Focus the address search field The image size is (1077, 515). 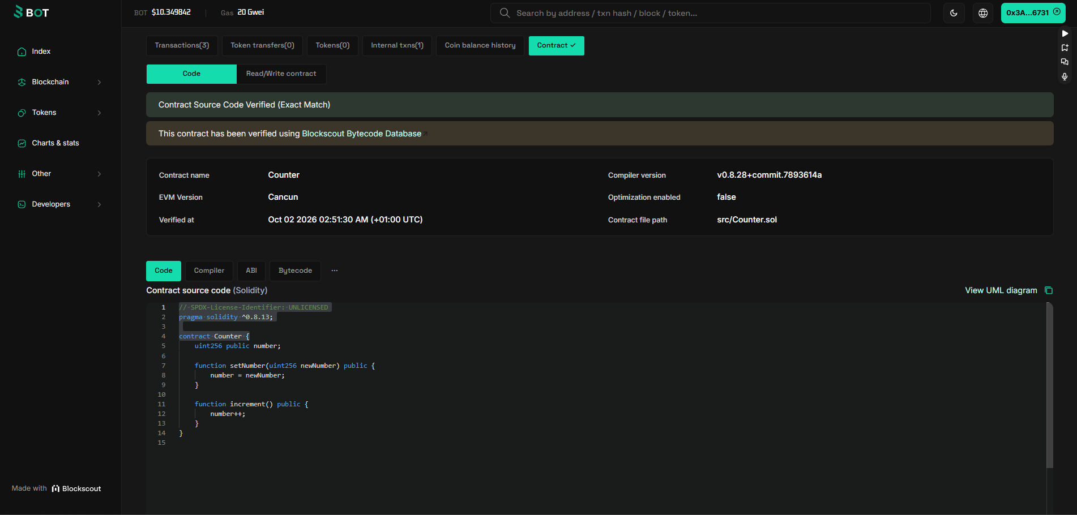(x=710, y=13)
